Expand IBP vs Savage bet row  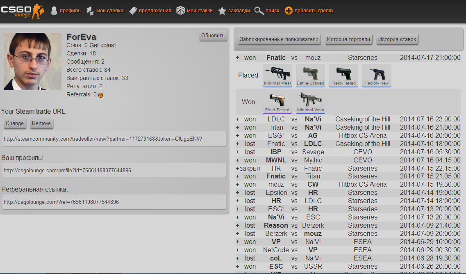(x=237, y=152)
